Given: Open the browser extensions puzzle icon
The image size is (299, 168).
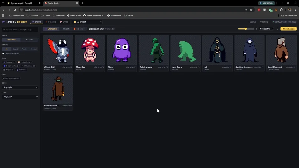Looking at the screenshot, I should pyautogui.click(x=282, y=10).
